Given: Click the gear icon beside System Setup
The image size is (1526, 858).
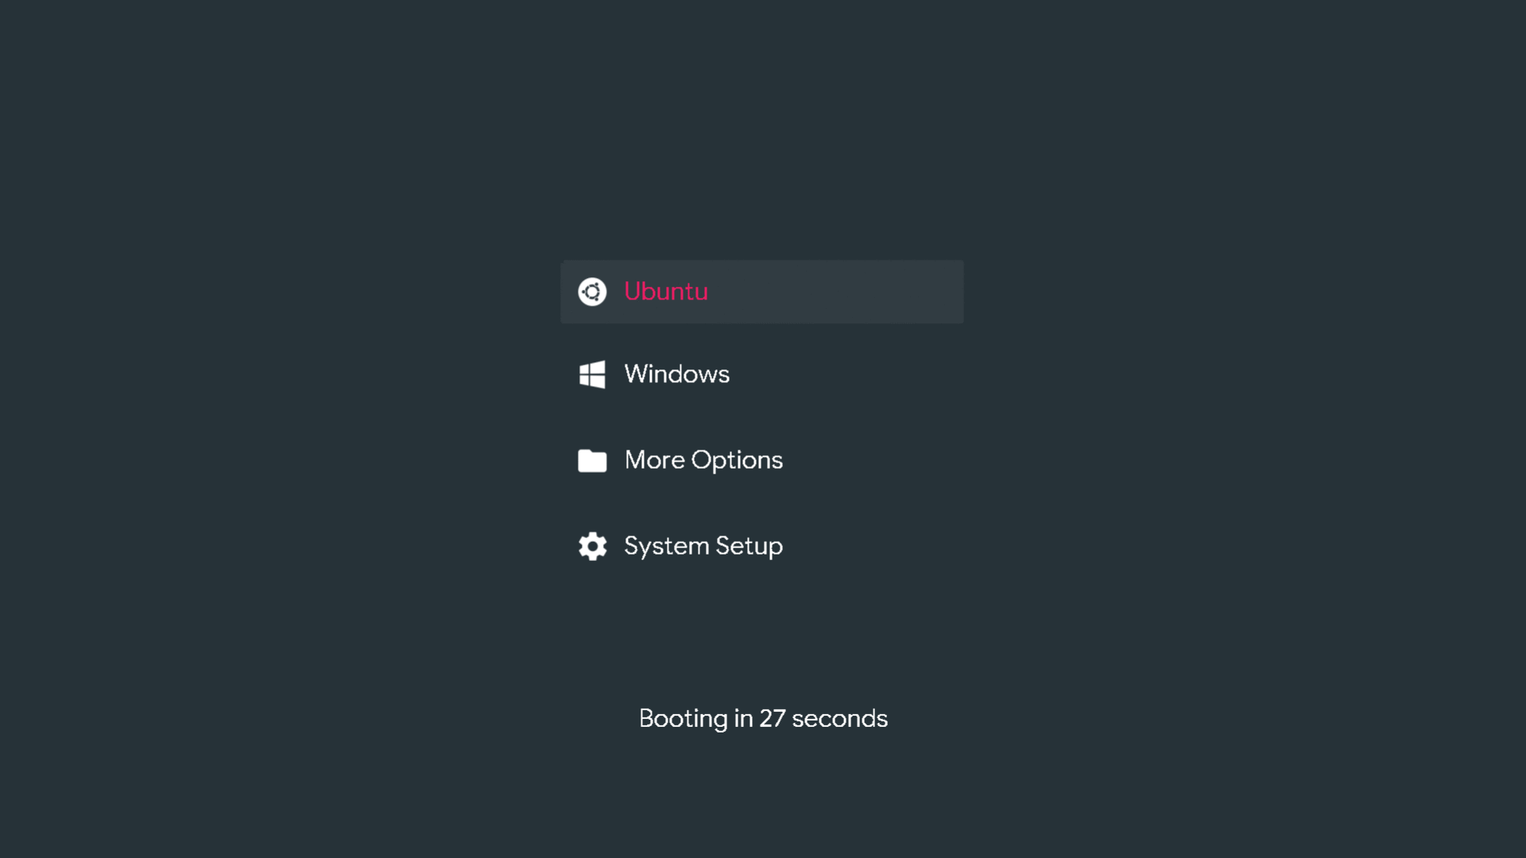Looking at the screenshot, I should click(x=592, y=547).
